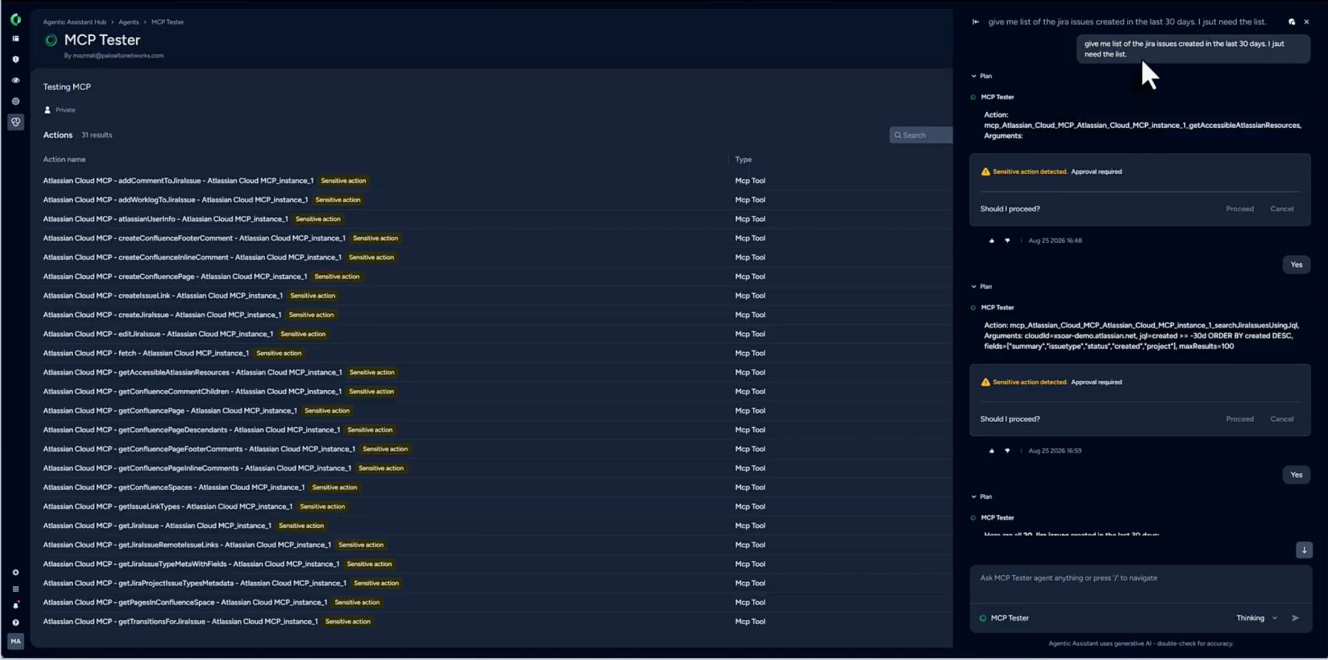This screenshot has width=1328, height=660.
Task: Select the getAccessibleAtlassianResources action row
Action: (x=497, y=372)
